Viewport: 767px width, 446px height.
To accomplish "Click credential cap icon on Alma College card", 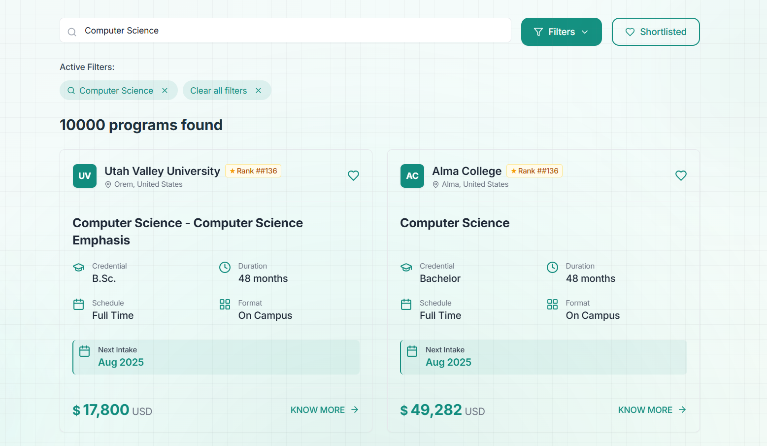I will 406,267.
